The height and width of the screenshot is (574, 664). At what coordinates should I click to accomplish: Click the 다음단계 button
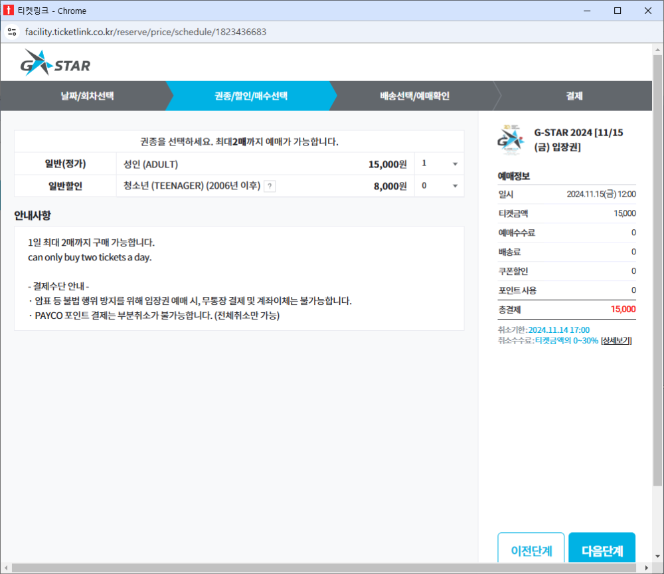(602, 549)
